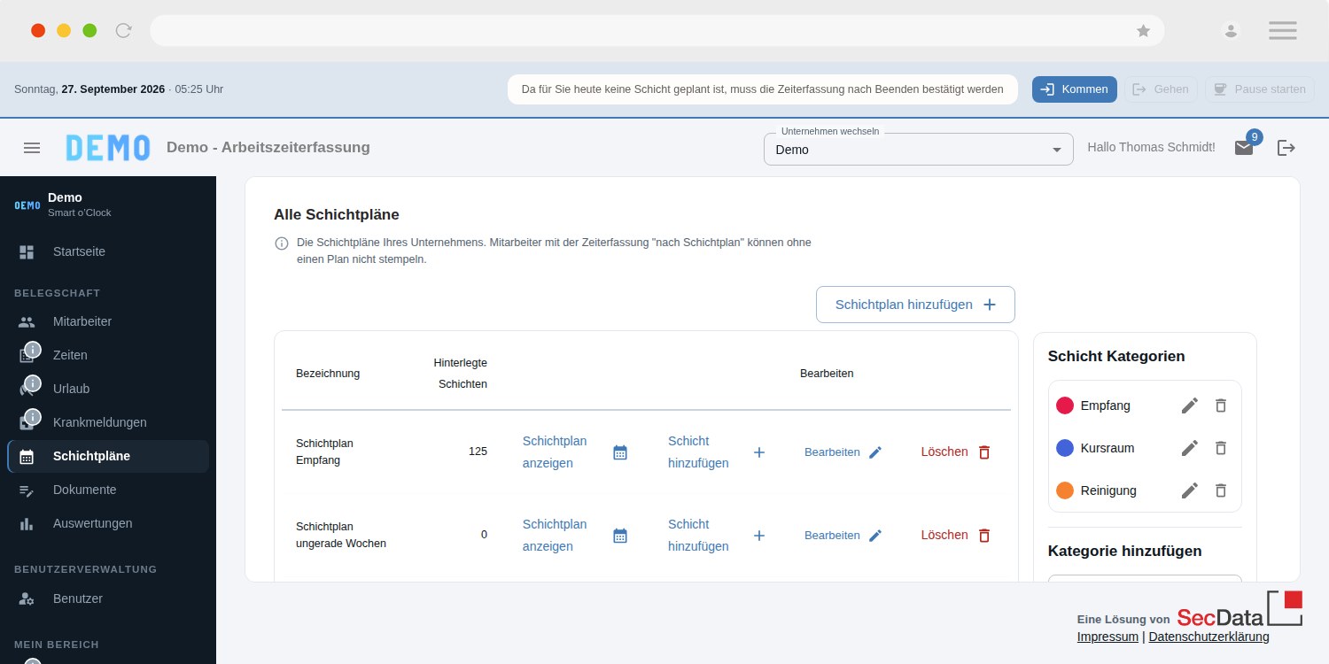Click trash icon for Schichtplan ungerade Wochen

984,536
